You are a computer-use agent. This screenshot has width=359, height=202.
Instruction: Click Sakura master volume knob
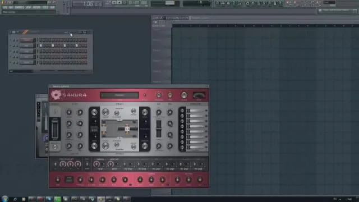[184, 95]
